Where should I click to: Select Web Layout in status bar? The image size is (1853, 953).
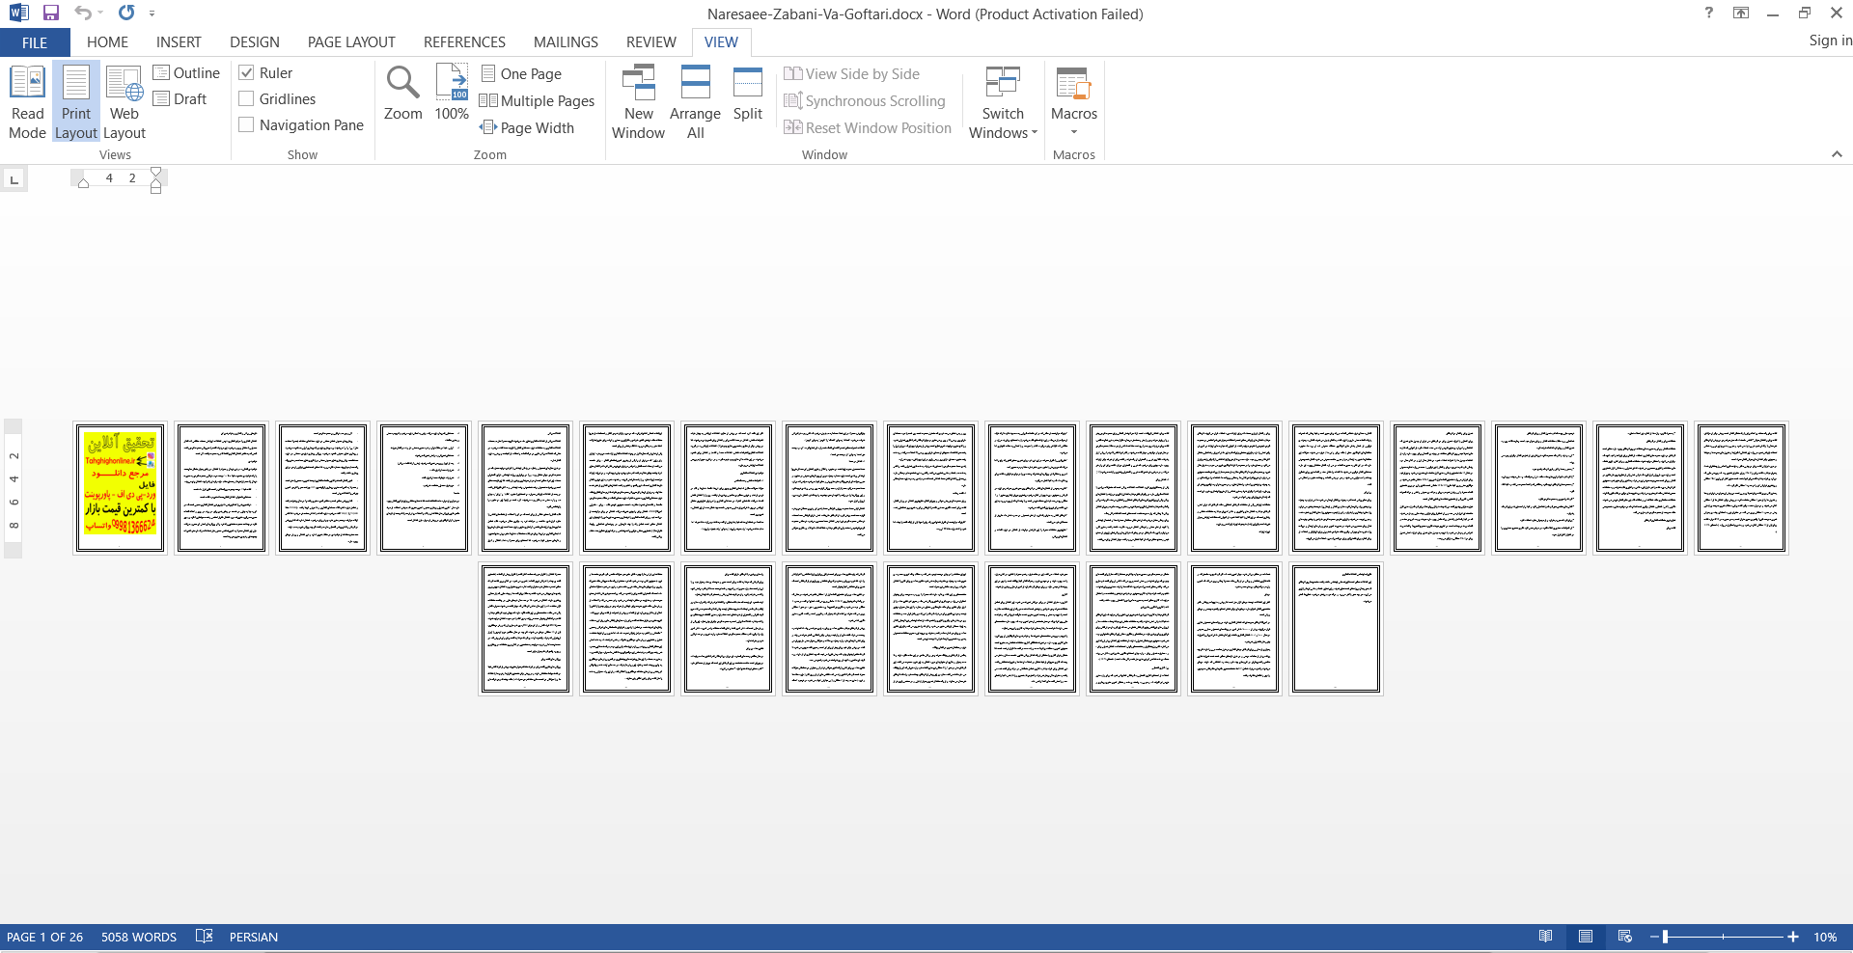(x=1625, y=937)
